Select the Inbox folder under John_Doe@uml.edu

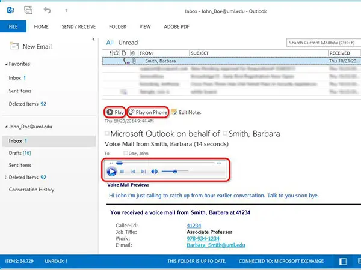(x=49, y=141)
